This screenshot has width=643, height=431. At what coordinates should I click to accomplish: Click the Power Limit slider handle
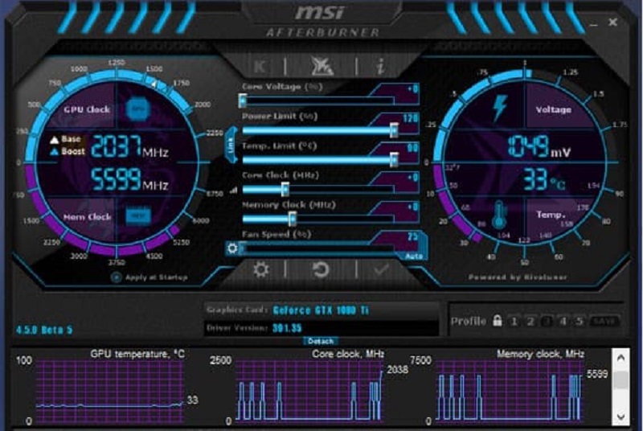tap(394, 130)
